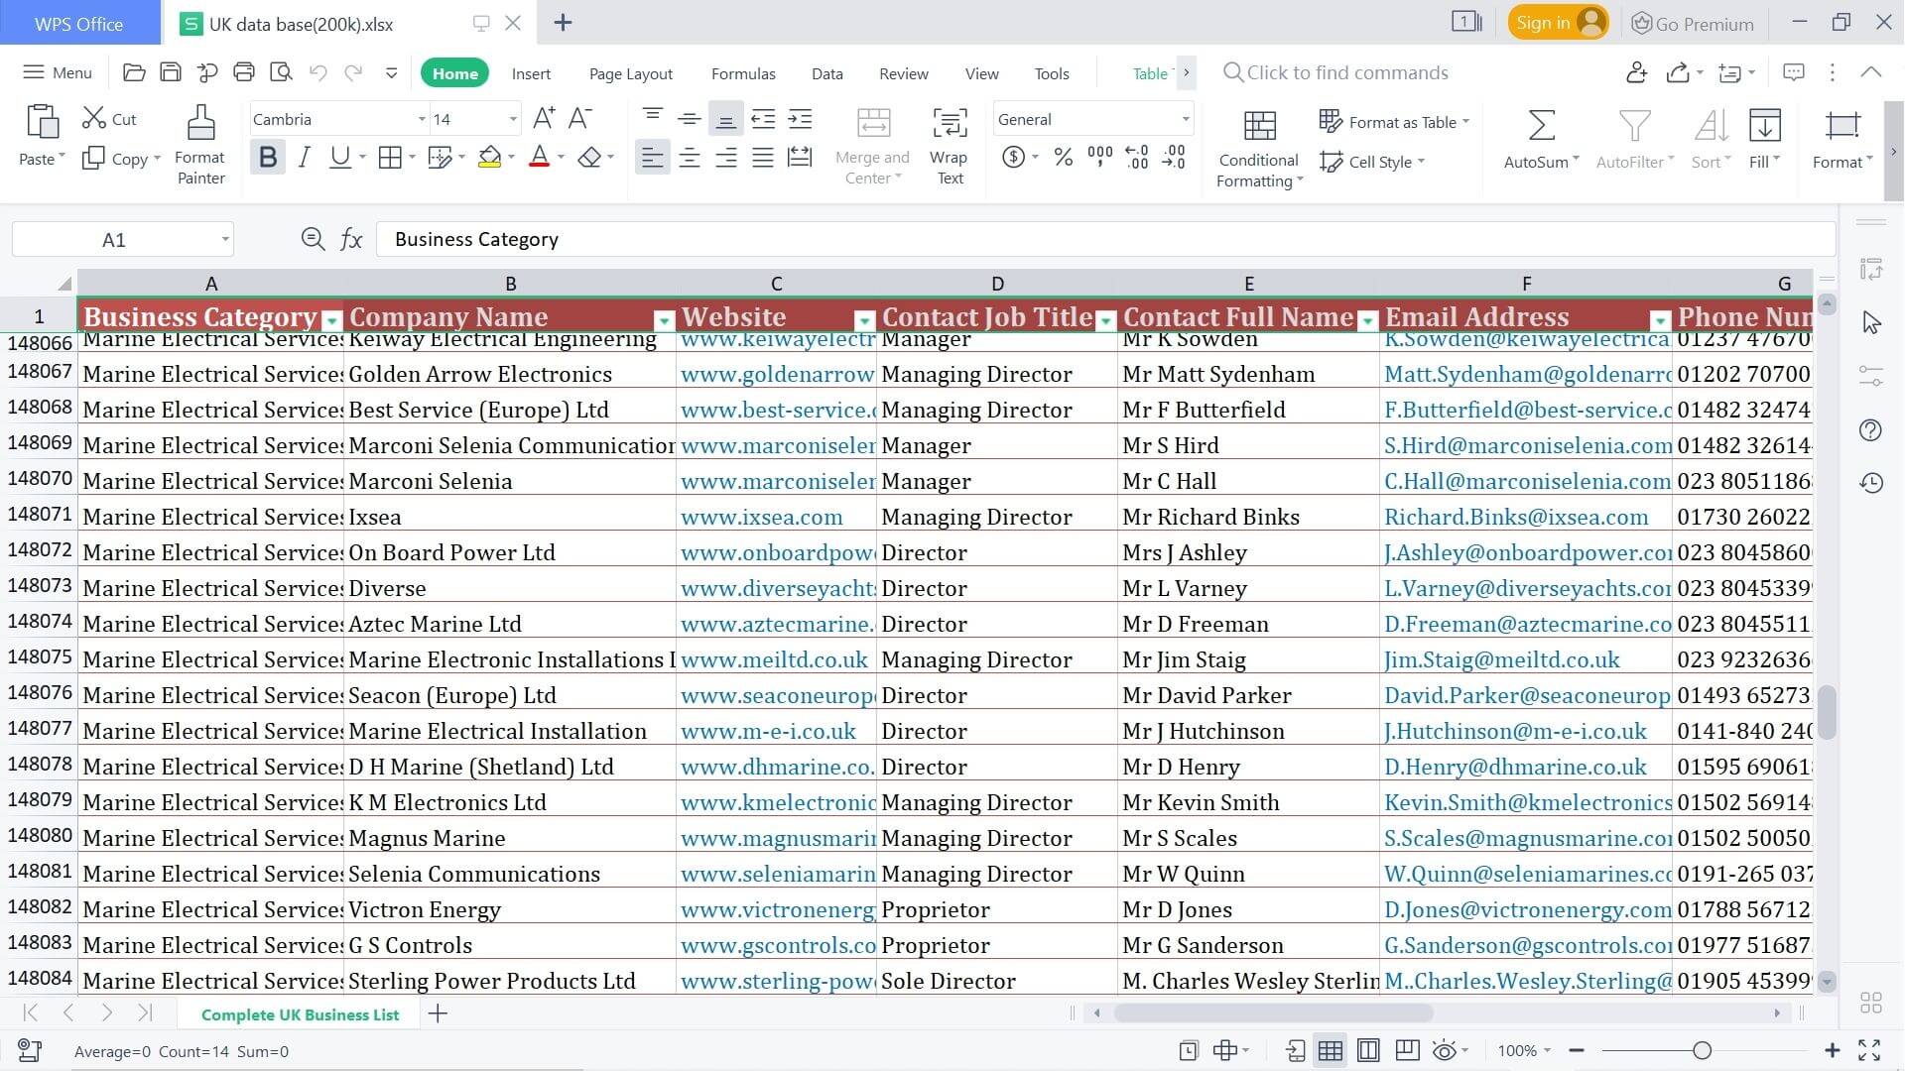Image resolution: width=1905 pixels, height=1071 pixels.
Task: Select the Complete UK Business List sheet tab
Action: click(300, 1013)
